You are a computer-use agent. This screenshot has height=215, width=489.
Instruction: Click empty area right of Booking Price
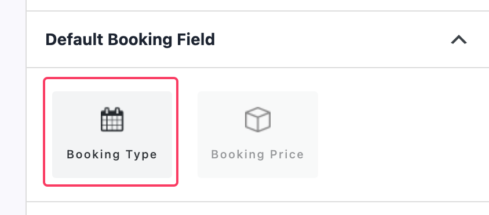(x=402, y=135)
